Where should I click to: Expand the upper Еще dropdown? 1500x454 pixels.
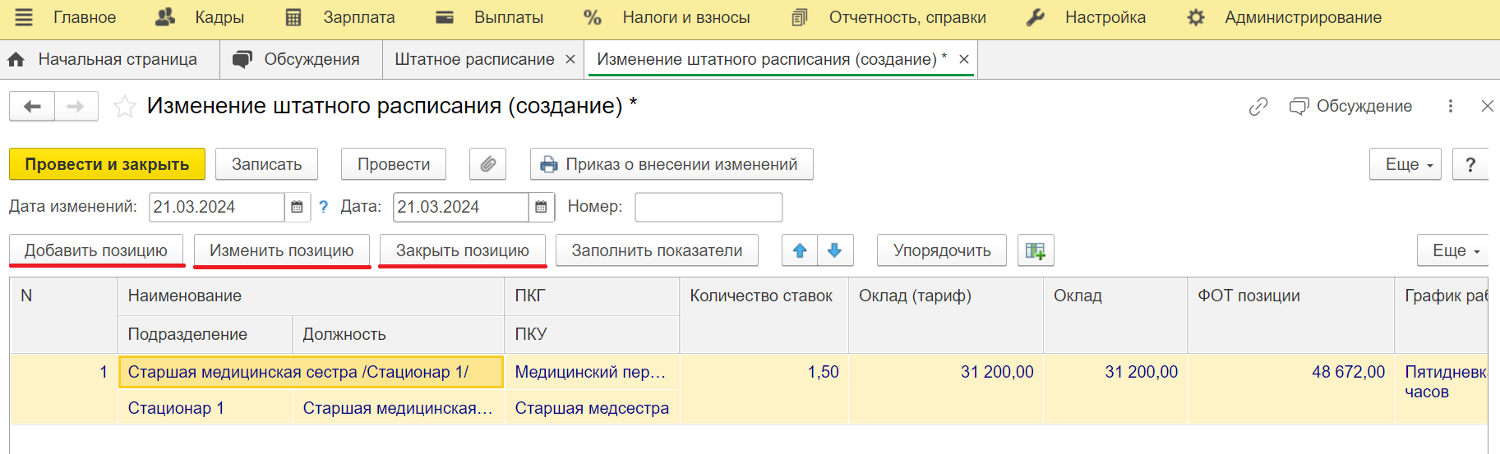pos(1405,164)
